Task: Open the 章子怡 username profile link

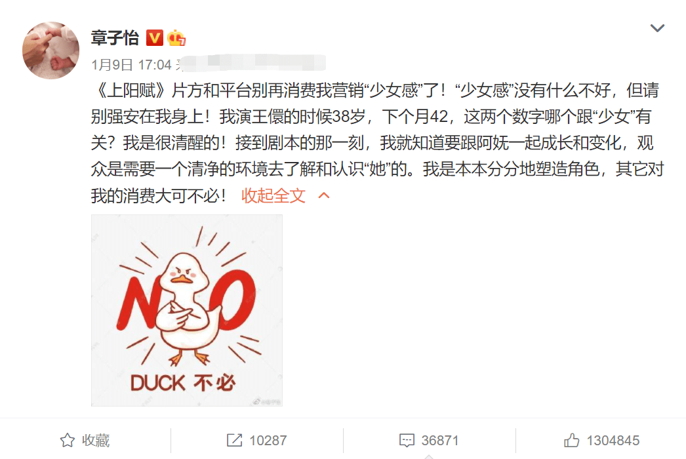Action: (115, 38)
